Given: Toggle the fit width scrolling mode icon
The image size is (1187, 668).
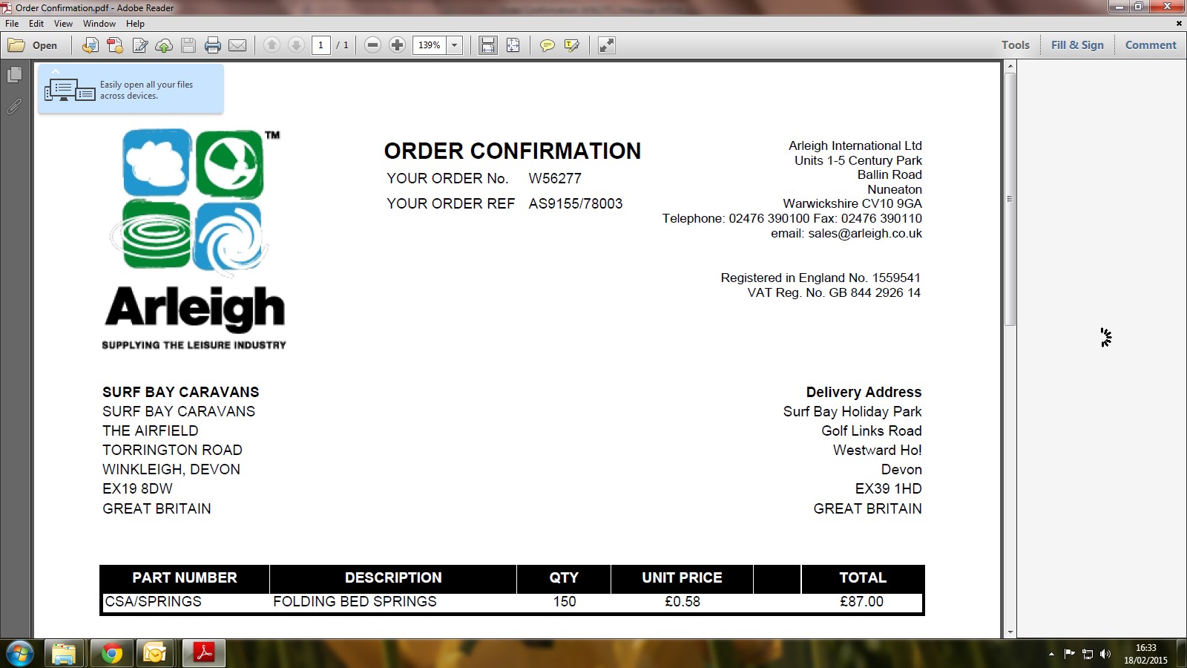Looking at the screenshot, I should pos(488,45).
